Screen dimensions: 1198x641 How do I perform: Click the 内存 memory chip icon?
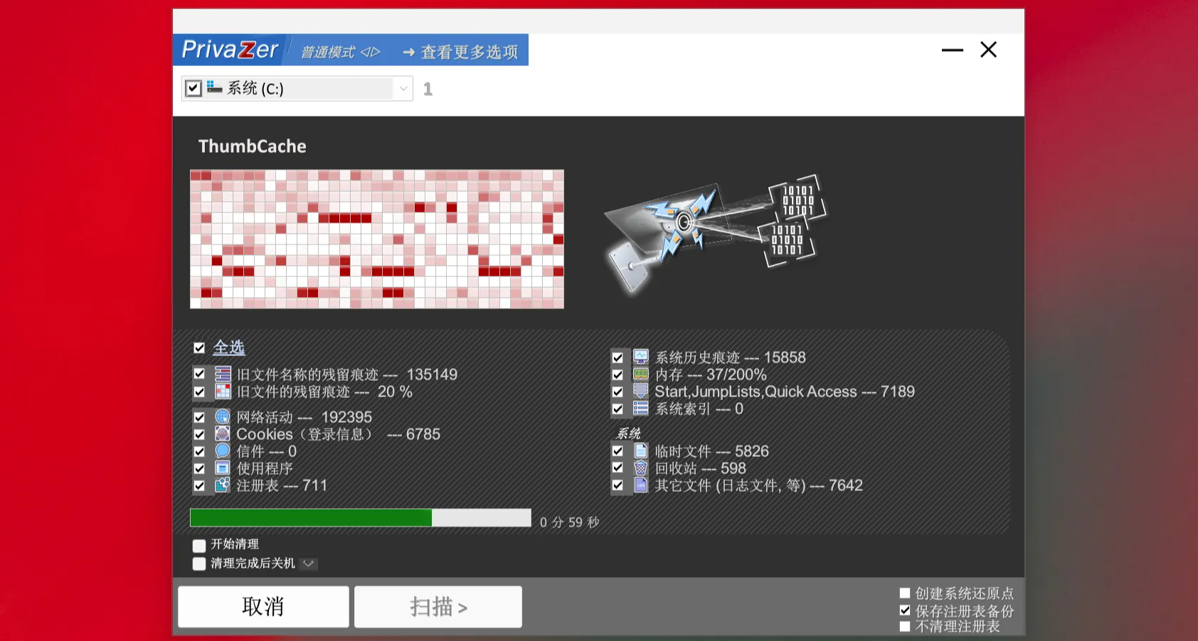point(641,374)
